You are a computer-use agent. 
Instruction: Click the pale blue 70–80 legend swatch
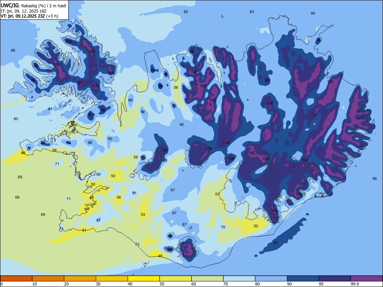coord(239,279)
